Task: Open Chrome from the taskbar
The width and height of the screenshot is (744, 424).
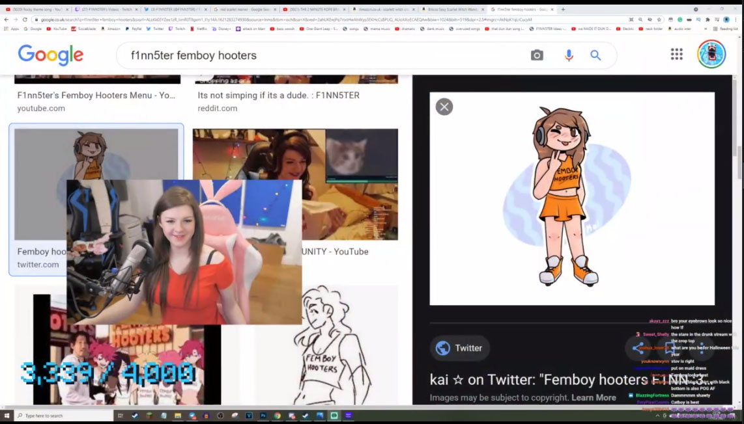Action: [x=277, y=416]
